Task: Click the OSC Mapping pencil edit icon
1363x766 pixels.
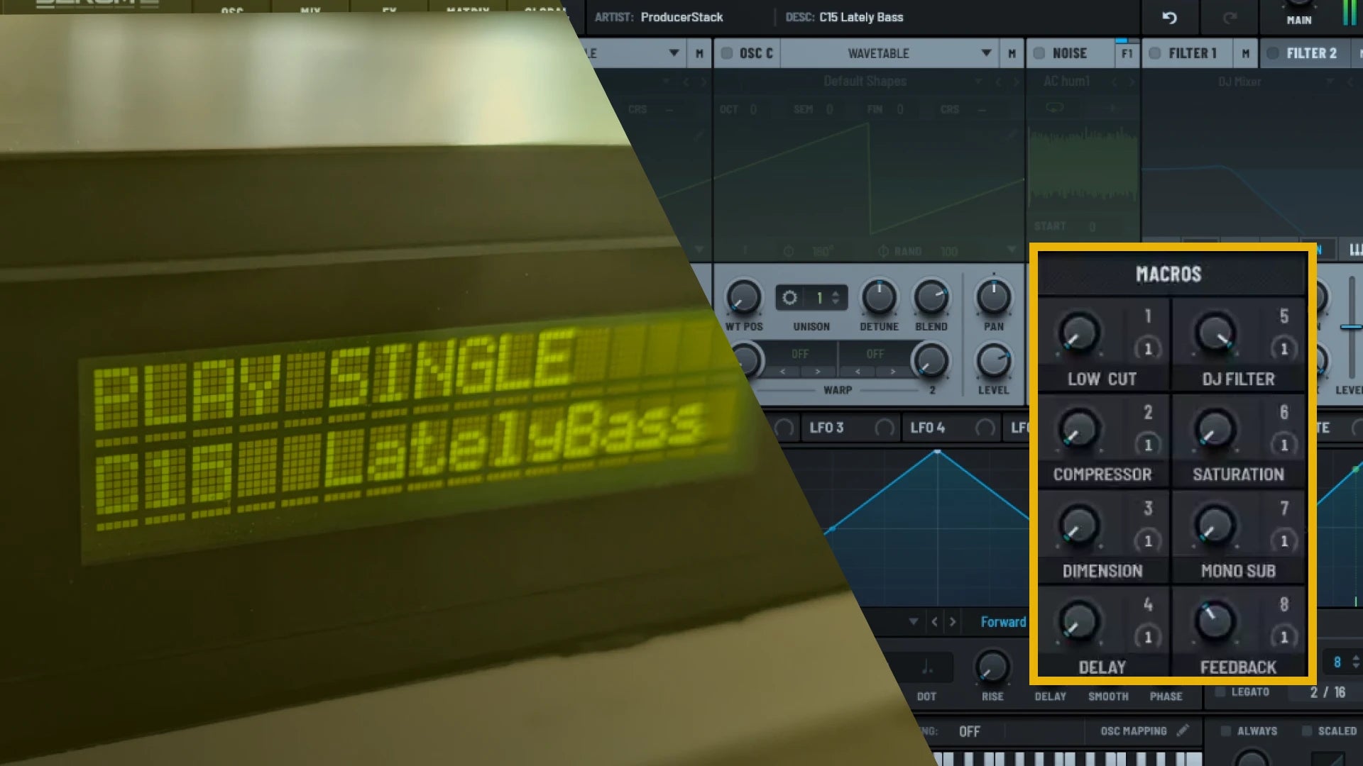Action: [x=1183, y=731]
